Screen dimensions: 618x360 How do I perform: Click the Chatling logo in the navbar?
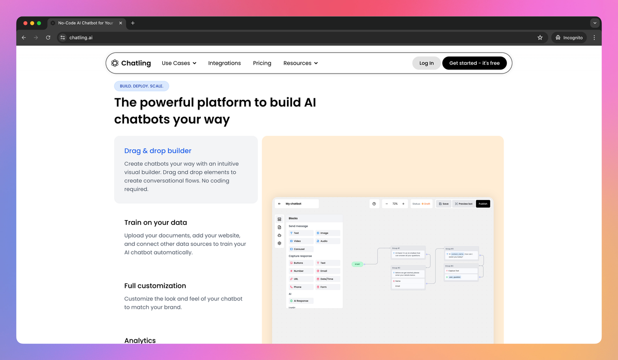coord(131,63)
